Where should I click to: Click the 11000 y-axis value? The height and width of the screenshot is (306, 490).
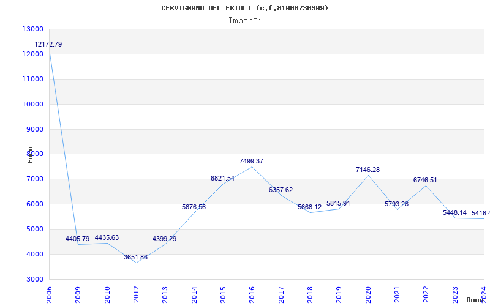pos(33,79)
